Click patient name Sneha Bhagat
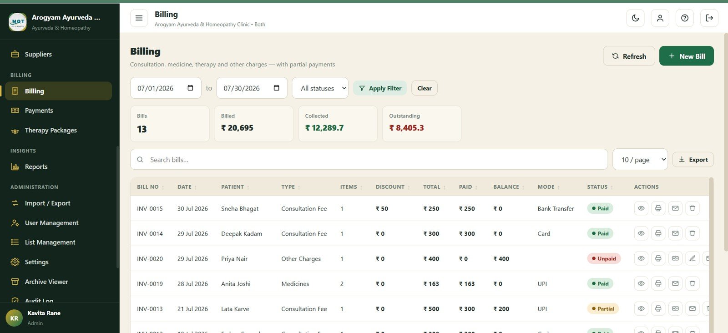Viewport: 728px width, 333px height. point(240,209)
